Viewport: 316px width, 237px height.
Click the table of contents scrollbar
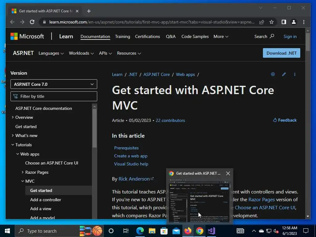[94, 128]
